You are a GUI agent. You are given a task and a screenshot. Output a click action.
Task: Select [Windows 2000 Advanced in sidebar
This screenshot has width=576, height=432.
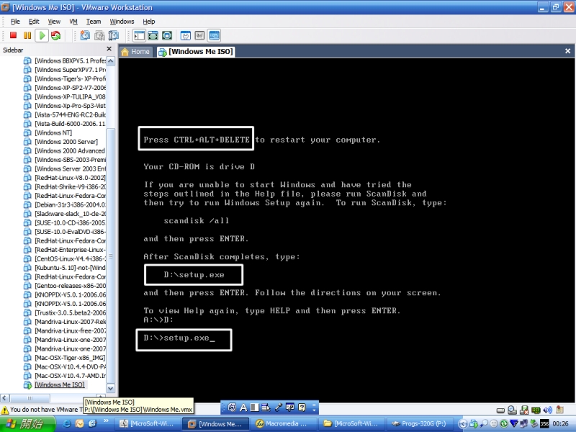tap(69, 150)
